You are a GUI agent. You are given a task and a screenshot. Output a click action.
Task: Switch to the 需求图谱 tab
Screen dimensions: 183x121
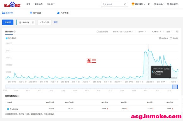coord(35,13)
